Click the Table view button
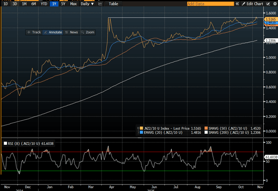278x191 pixels. 114,4
